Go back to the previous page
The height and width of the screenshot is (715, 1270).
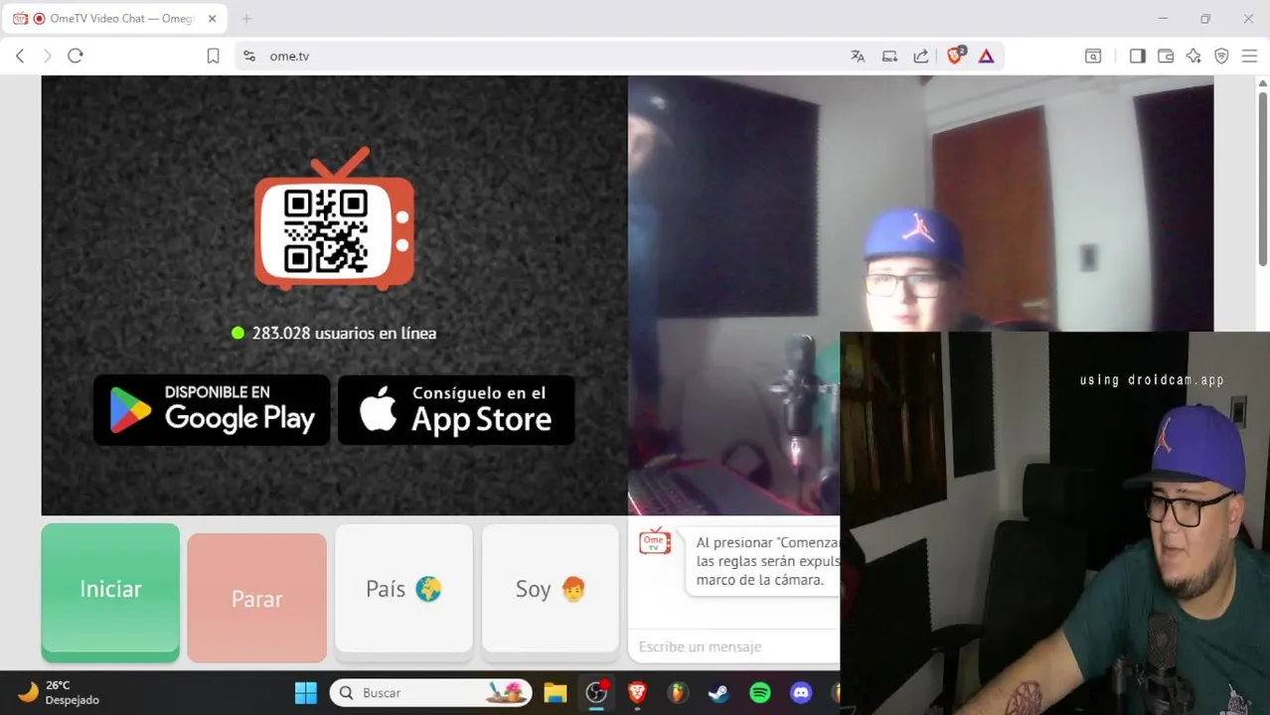[20, 57]
